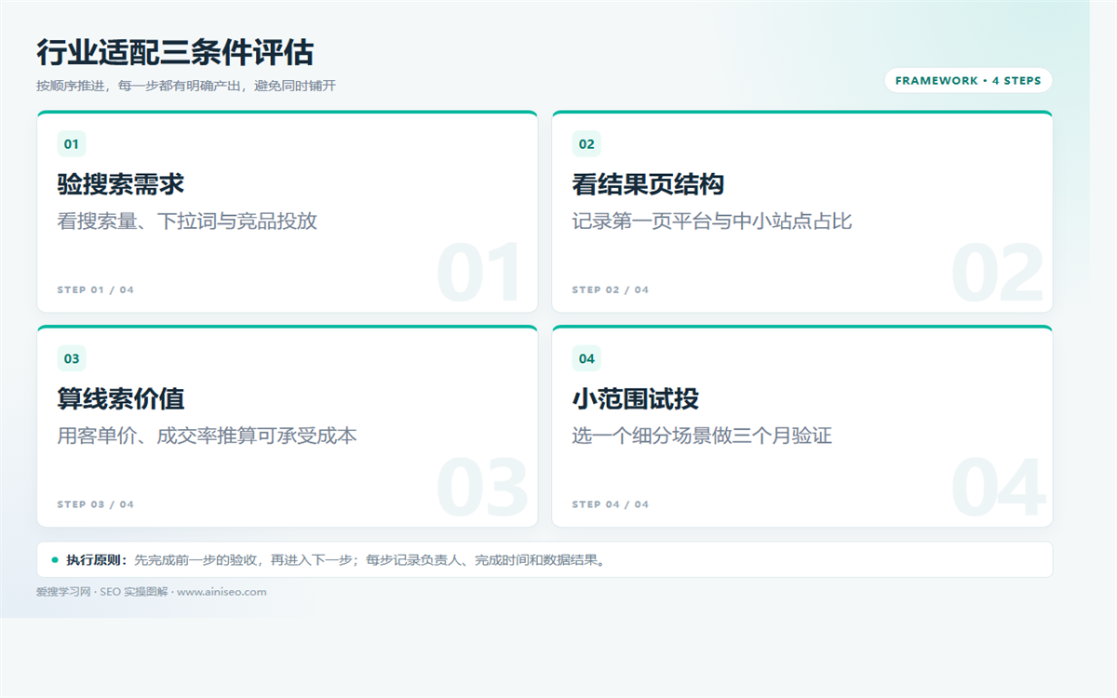Select the 03 number badge

tap(72, 359)
